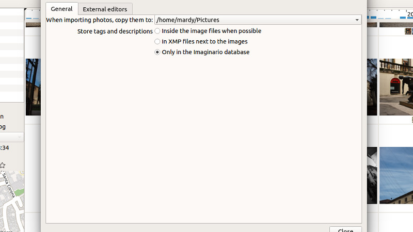Expand the import folder dropdown arrow
The height and width of the screenshot is (232, 413).
357,20
